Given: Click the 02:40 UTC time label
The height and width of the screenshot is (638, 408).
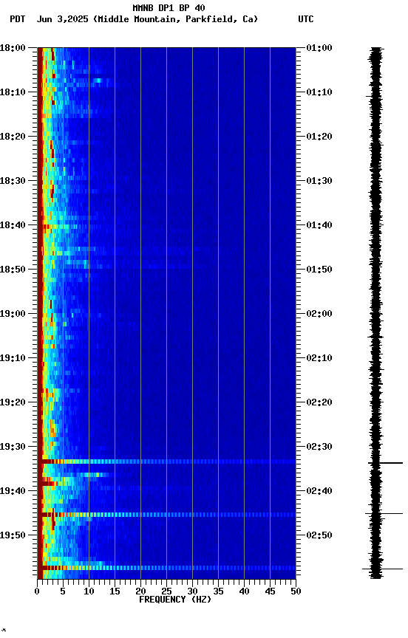Looking at the screenshot, I should tap(319, 491).
